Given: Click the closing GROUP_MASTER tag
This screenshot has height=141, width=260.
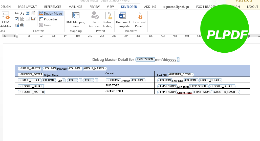Looking at the screenshot, I should [95, 68].
